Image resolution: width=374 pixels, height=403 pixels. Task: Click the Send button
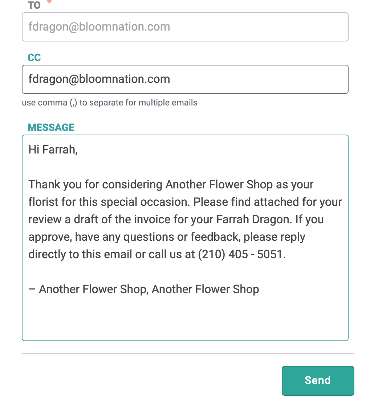(x=318, y=381)
